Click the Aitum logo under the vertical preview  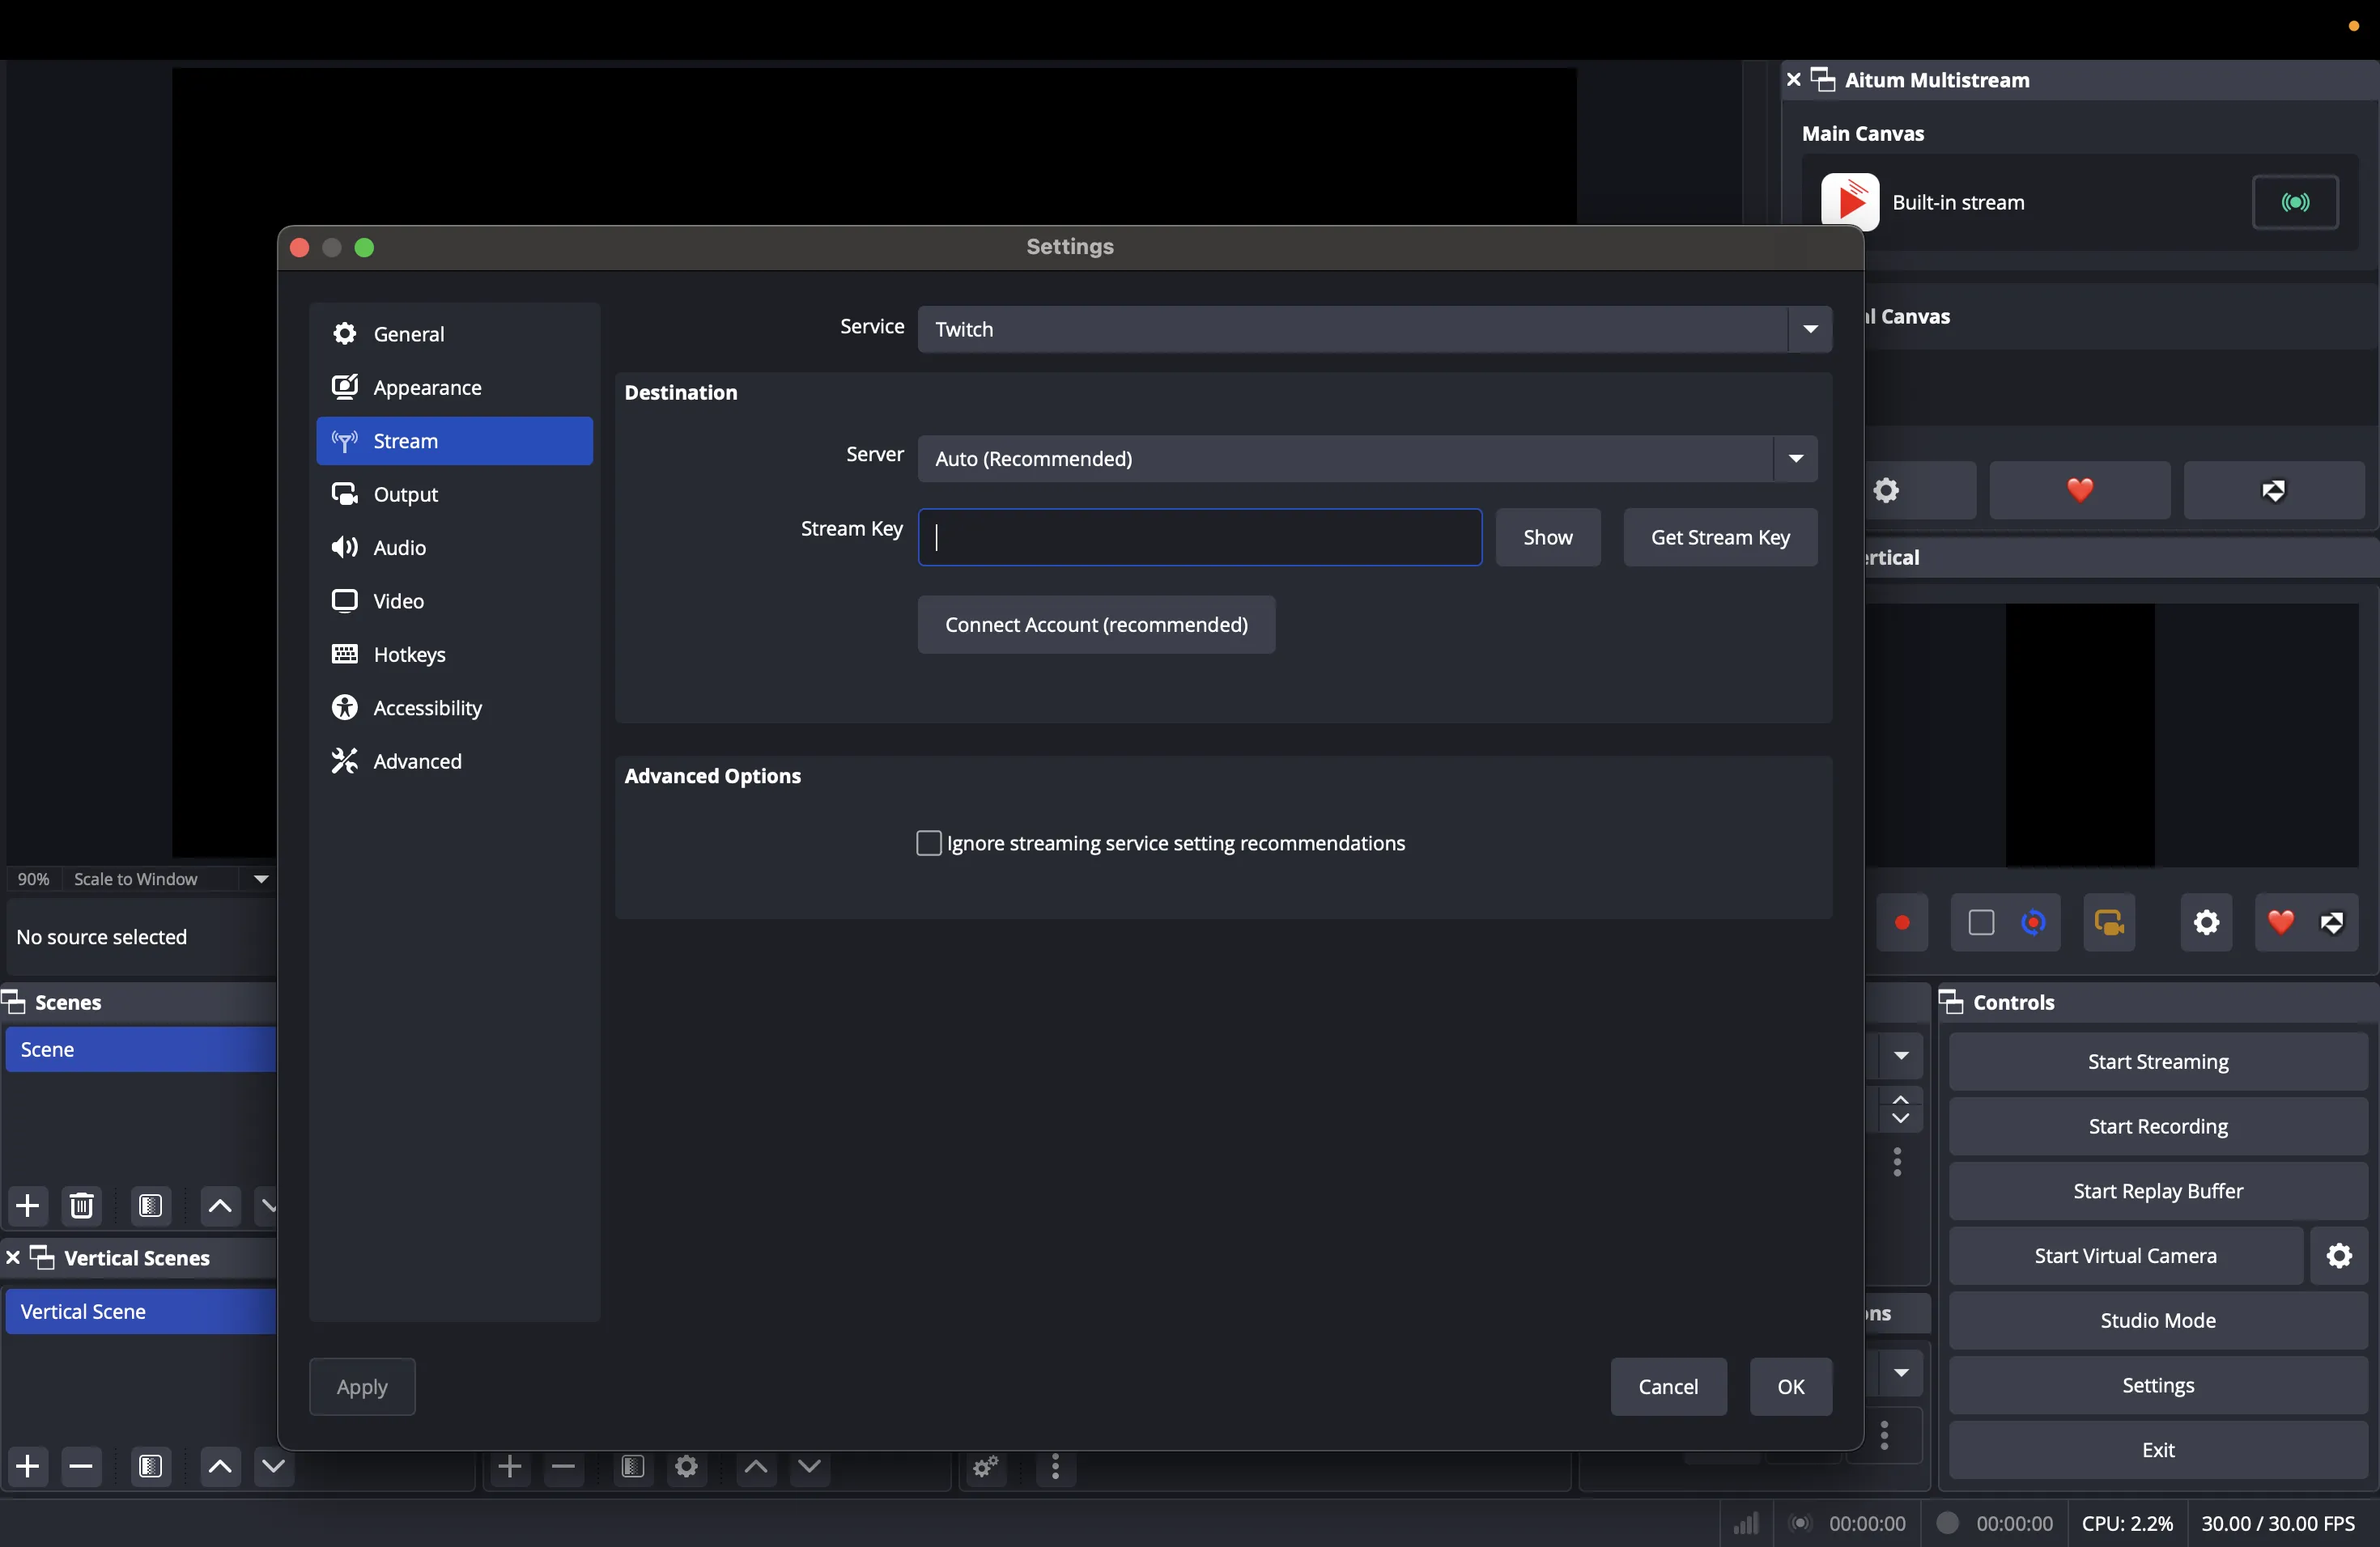(x=2333, y=922)
